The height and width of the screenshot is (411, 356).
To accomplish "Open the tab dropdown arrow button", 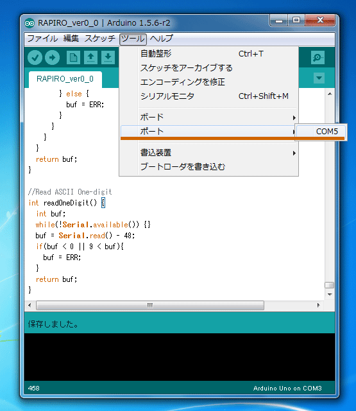I will tap(319, 78).
